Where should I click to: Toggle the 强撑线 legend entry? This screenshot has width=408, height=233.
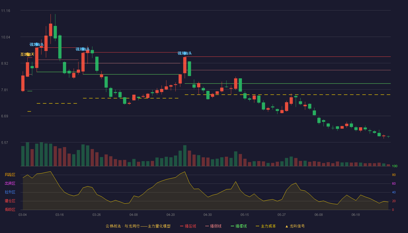pos(239,226)
